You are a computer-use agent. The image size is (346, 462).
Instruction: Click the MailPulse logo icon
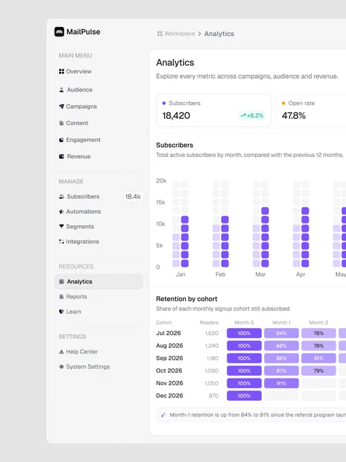(59, 32)
